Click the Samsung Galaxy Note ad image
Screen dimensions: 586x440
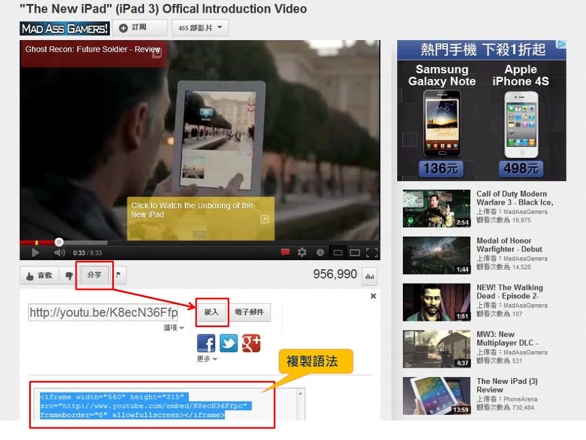[x=442, y=124]
